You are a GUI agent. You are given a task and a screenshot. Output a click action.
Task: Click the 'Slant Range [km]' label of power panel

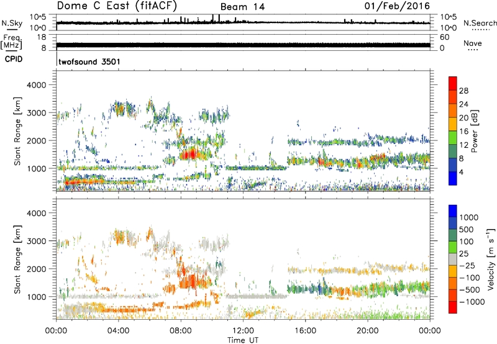(17, 131)
